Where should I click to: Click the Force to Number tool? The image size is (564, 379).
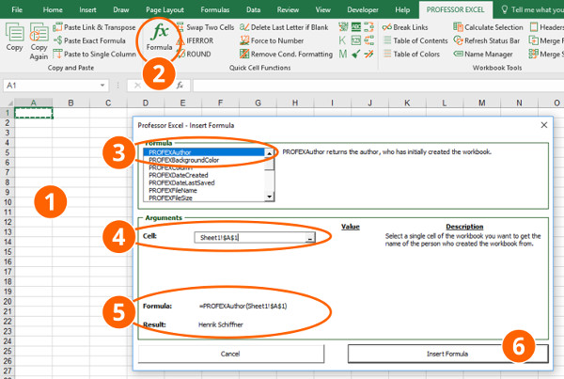272,40
